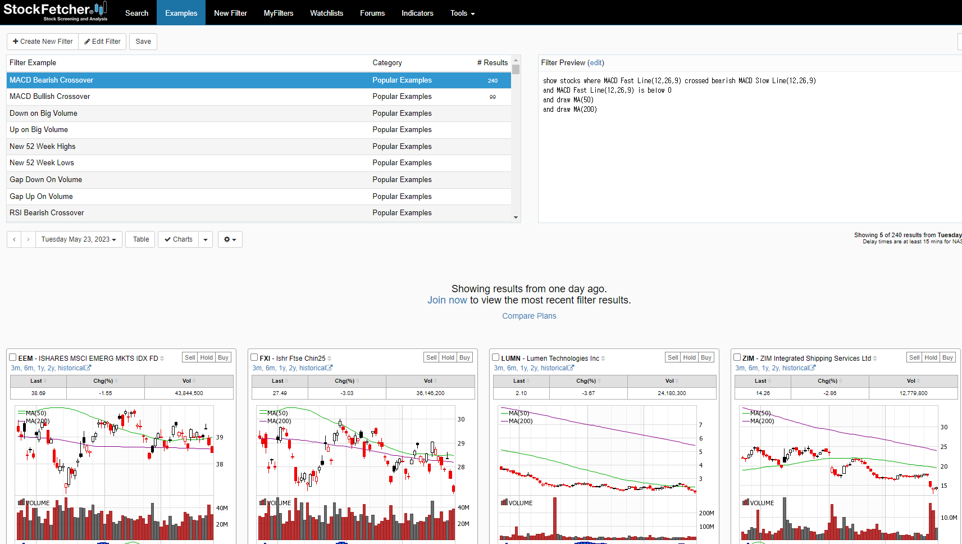Open Indicators page
962x544 pixels.
pos(417,13)
